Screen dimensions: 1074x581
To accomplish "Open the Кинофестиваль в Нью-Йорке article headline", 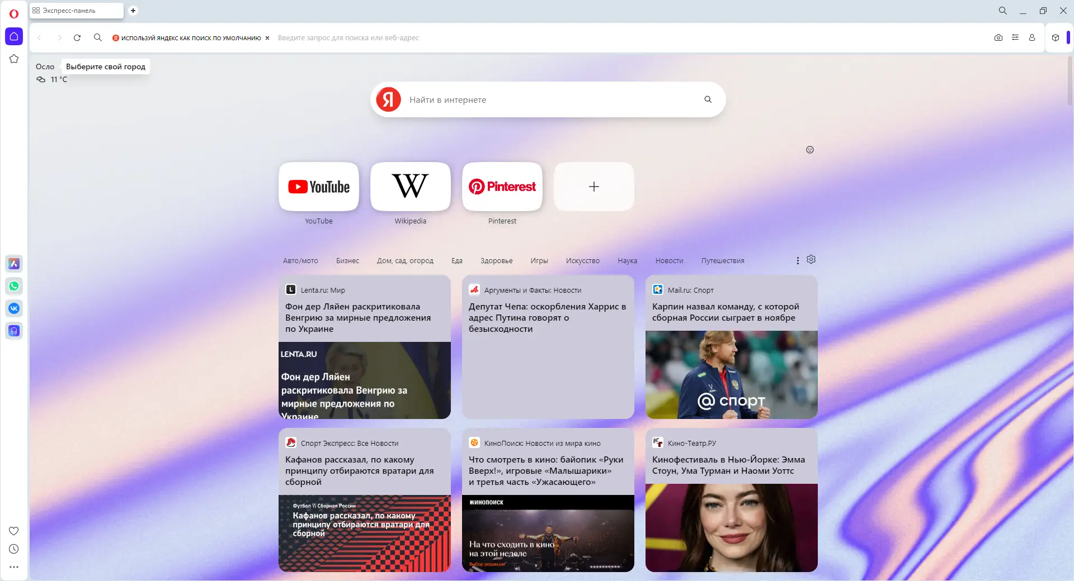I will click(x=728, y=465).
